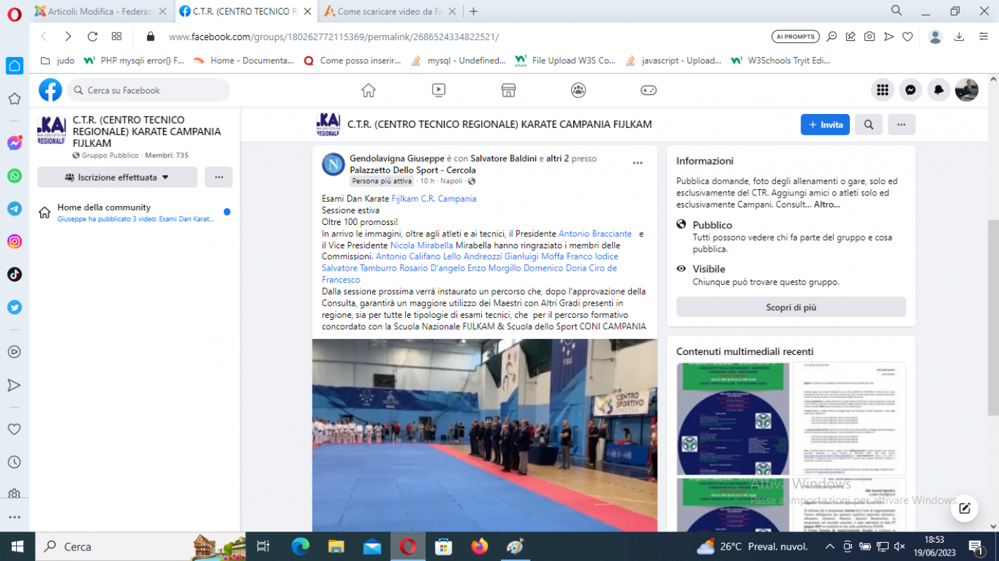Open Opera snapshot camera icon
The height and width of the screenshot is (561, 999).
pyautogui.click(x=870, y=37)
